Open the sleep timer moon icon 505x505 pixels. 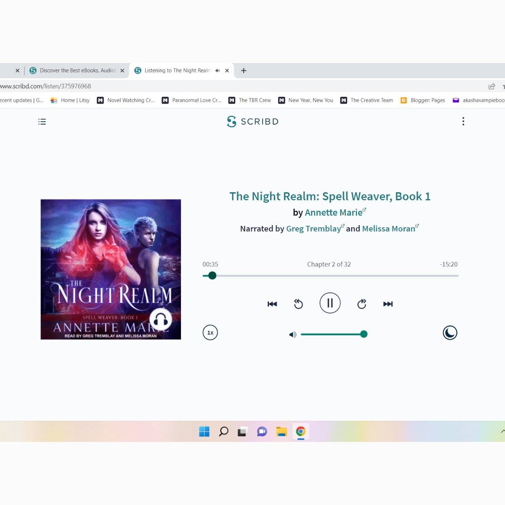tap(450, 333)
